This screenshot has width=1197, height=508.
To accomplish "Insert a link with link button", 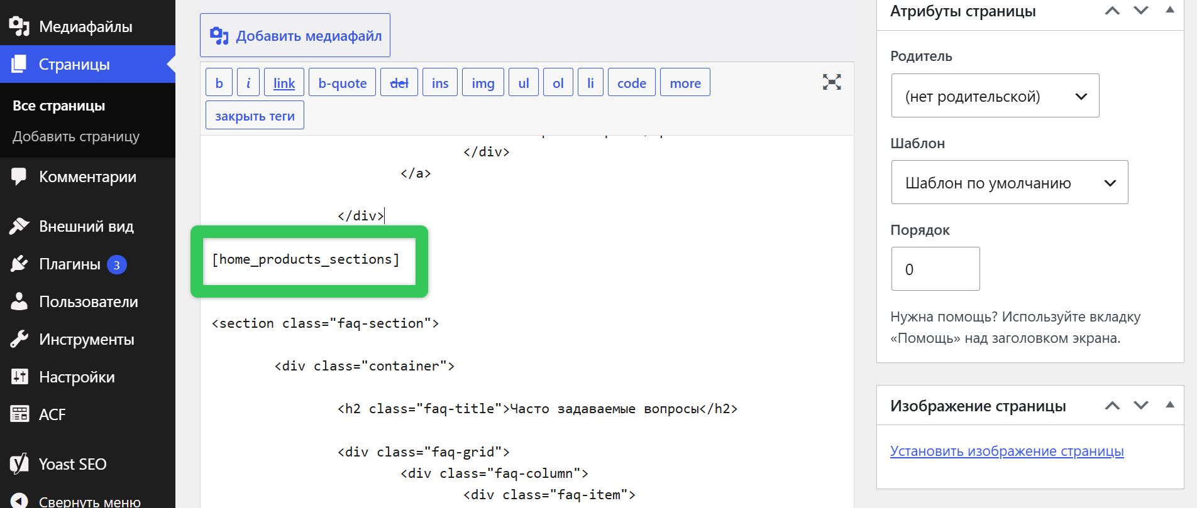I will coord(284,82).
